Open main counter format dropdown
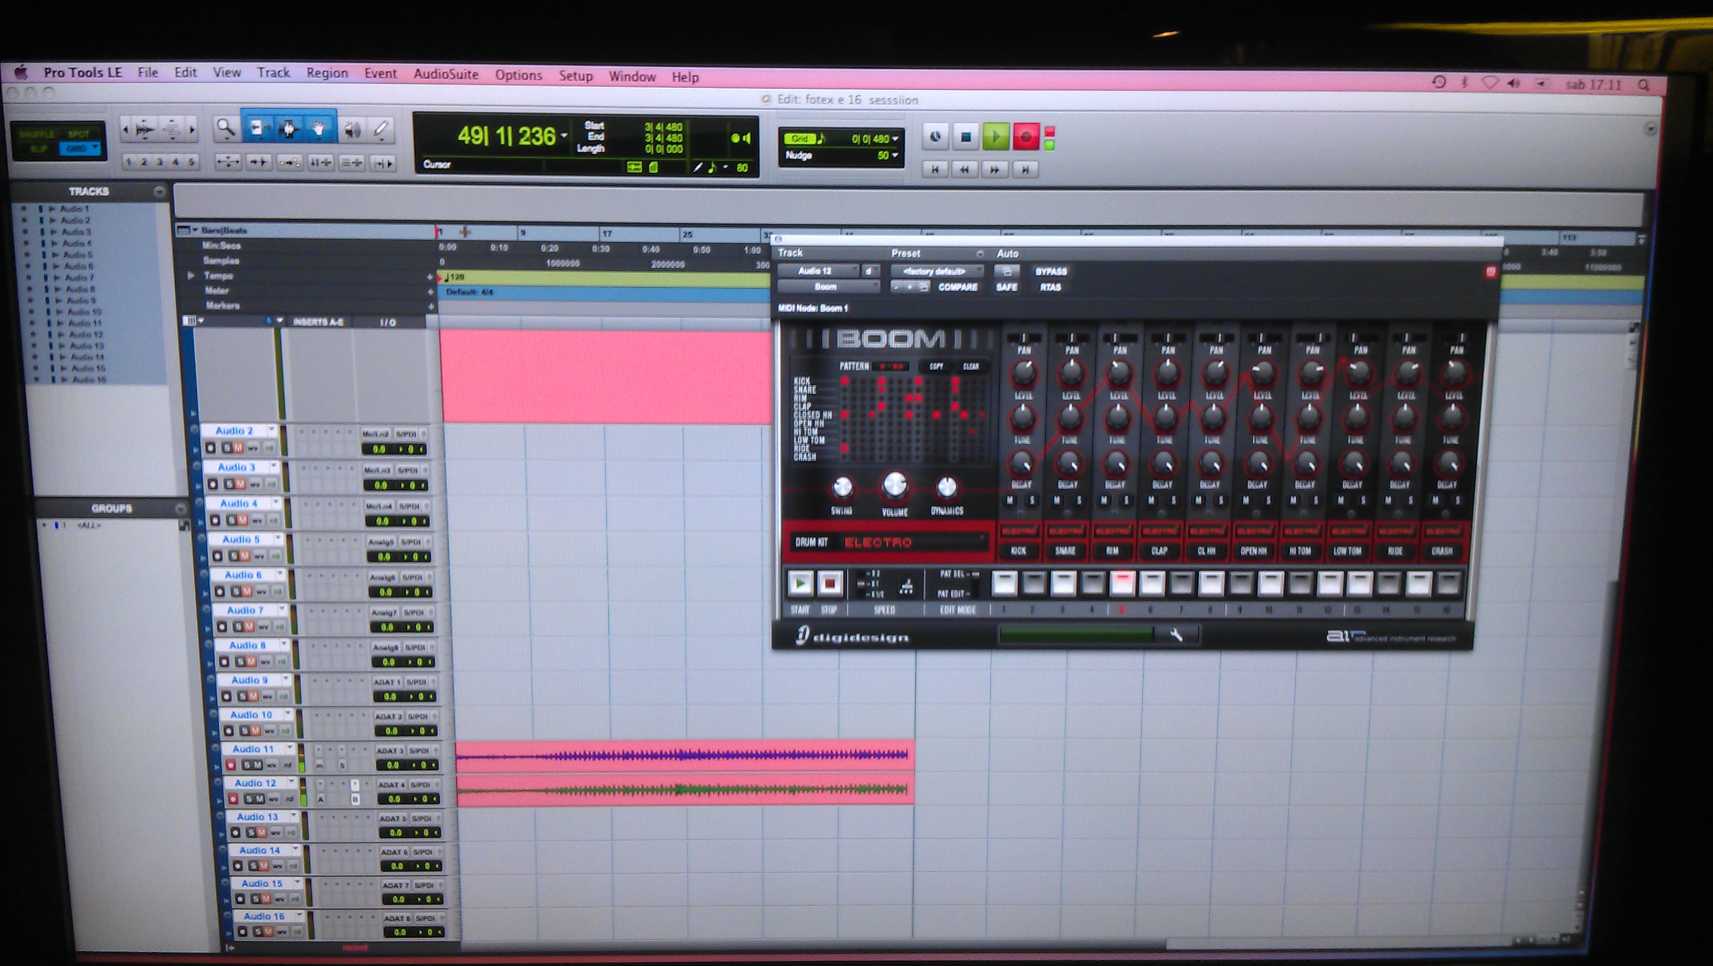The width and height of the screenshot is (1713, 966). (x=564, y=135)
